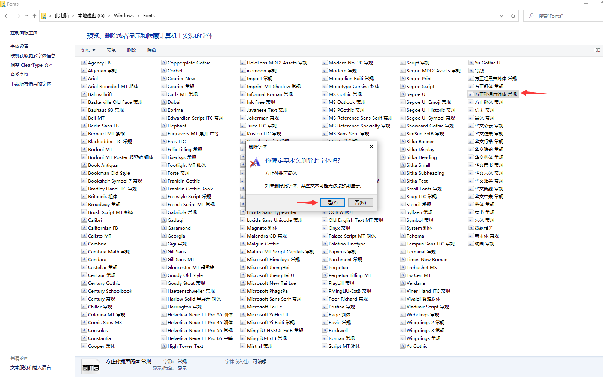Select the Comic Sans MS font icon

(84, 323)
